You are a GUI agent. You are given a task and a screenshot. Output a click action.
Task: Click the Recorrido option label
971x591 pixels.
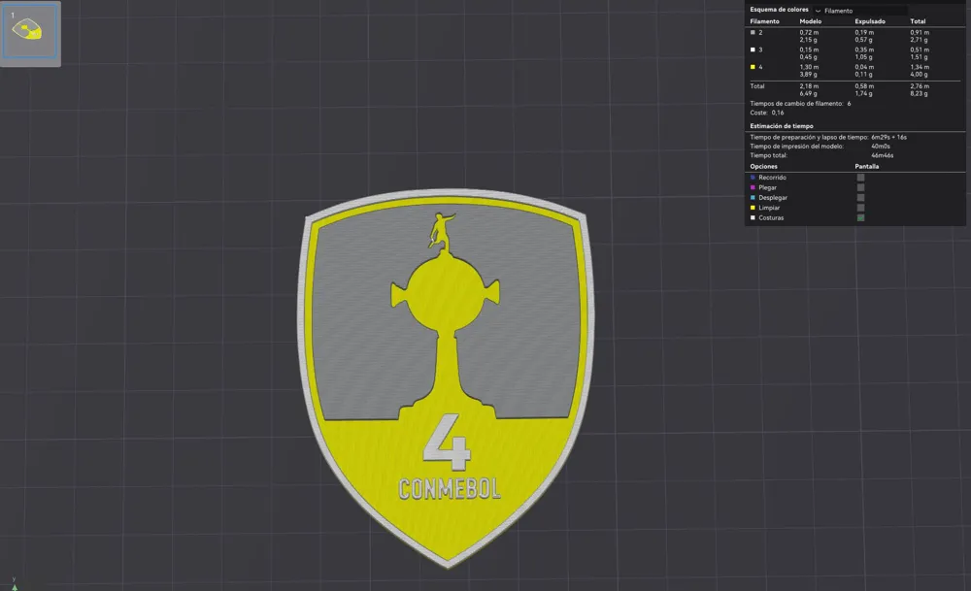[772, 178]
